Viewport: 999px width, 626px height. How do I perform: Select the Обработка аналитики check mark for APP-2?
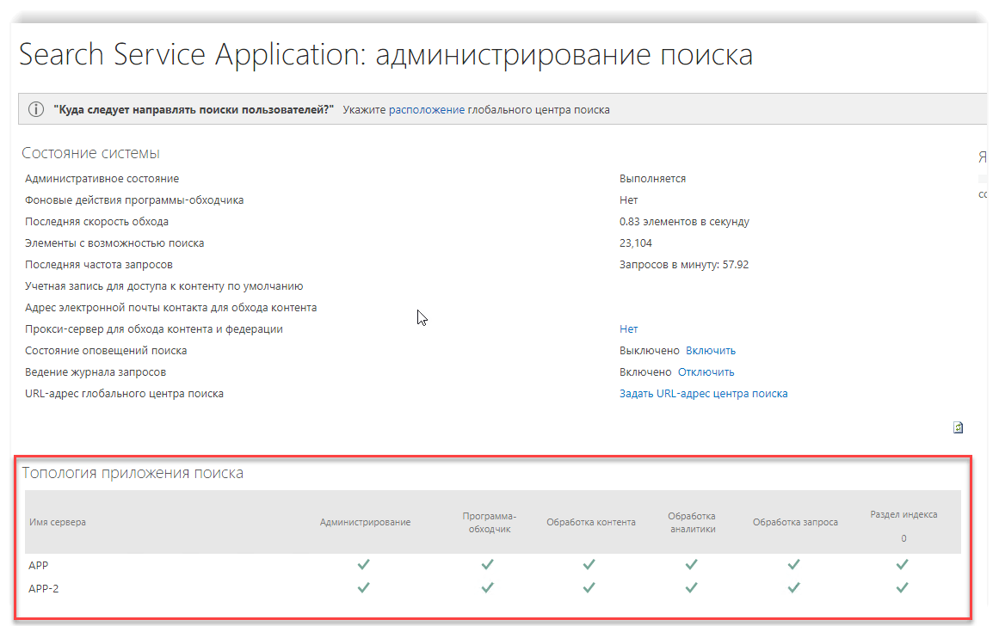tap(691, 588)
